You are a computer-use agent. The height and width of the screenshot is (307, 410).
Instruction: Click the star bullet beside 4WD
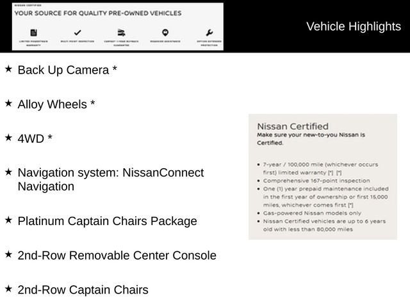point(8,138)
